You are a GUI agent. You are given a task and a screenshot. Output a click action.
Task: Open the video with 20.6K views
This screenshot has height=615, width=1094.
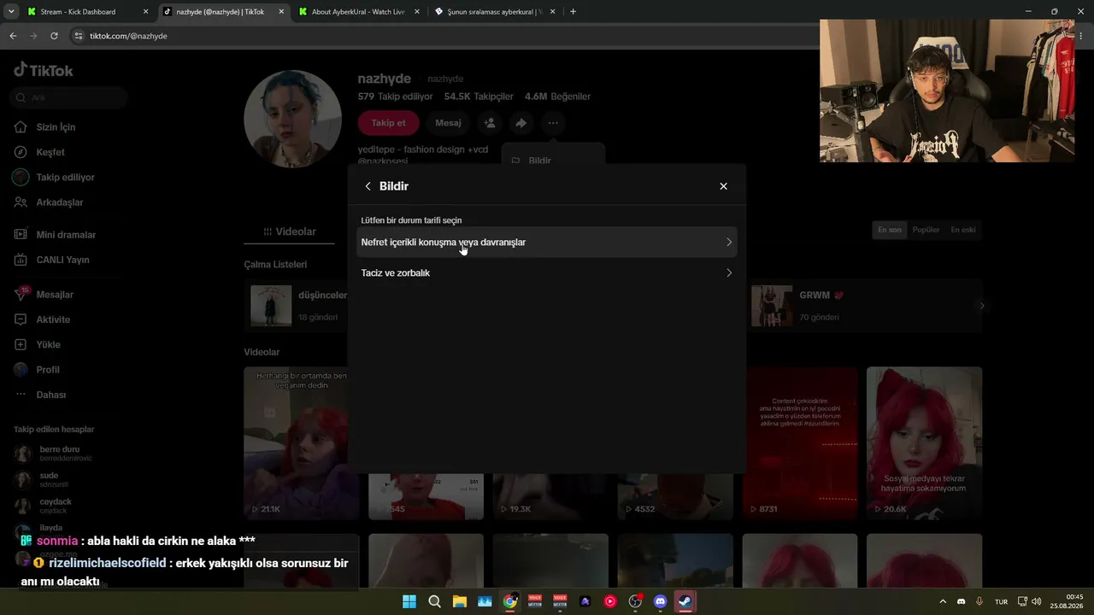pyautogui.click(x=924, y=443)
